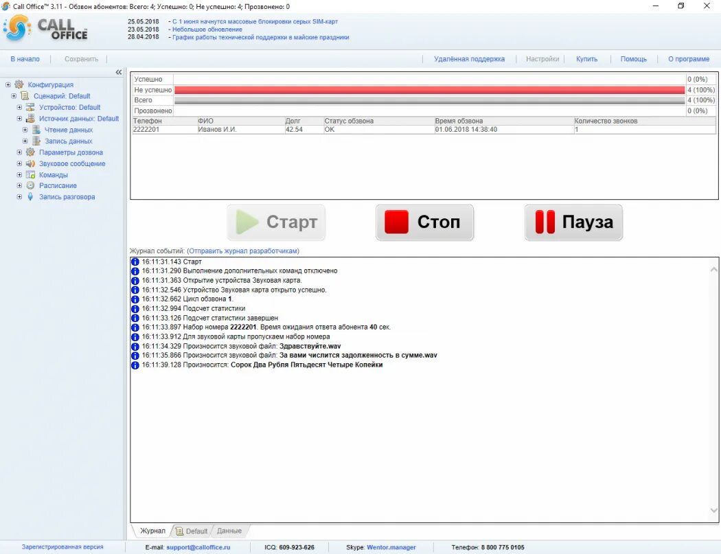Open Настройки in the top bar
The width and height of the screenshot is (721, 554).
(x=542, y=59)
